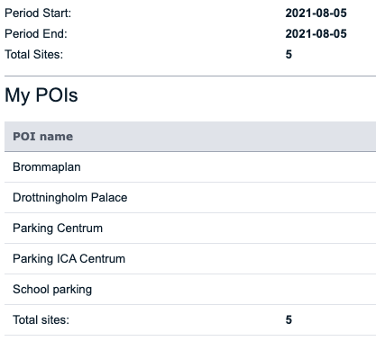Select the School parking row
This screenshot has width=376, height=341.
pyautogui.click(x=190, y=290)
